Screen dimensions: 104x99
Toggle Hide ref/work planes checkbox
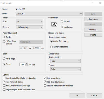[4, 82]
